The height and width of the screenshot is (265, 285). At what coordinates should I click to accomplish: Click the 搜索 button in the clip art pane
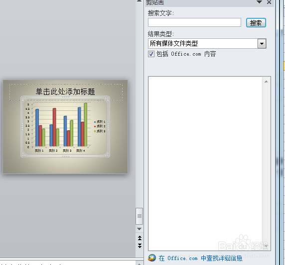[256, 23]
